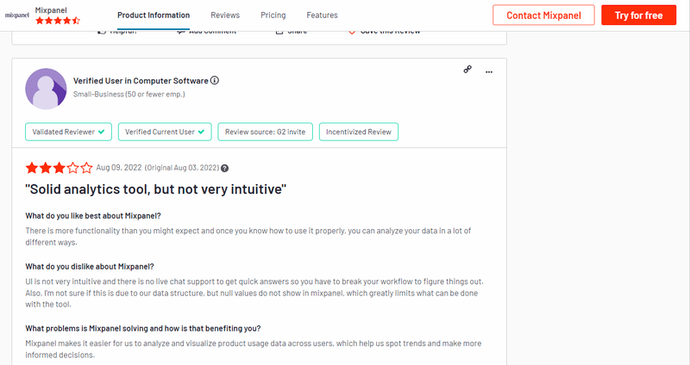This screenshot has height=365, width=690.
Task: Click the info icon beside Verified User
Action: click(215, 81)
